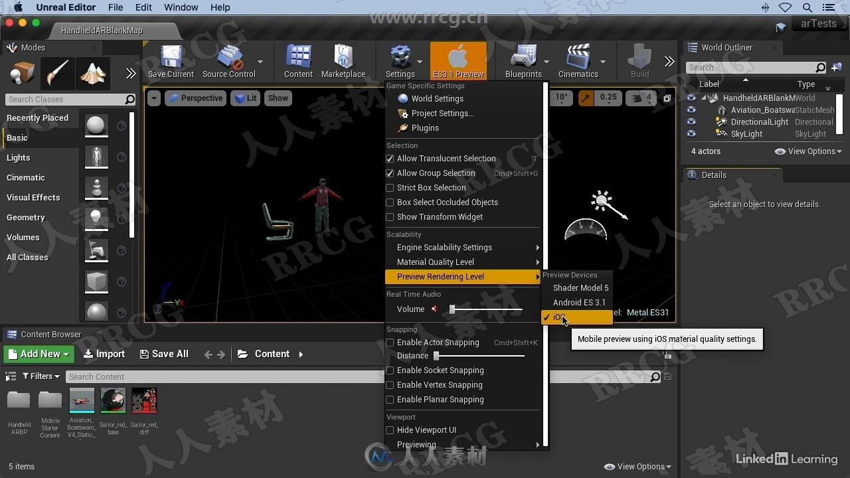Open Blueprints toolbar icon
This screenshot has height=478, width=850.
pyautogui.click(x=523, y=57)
